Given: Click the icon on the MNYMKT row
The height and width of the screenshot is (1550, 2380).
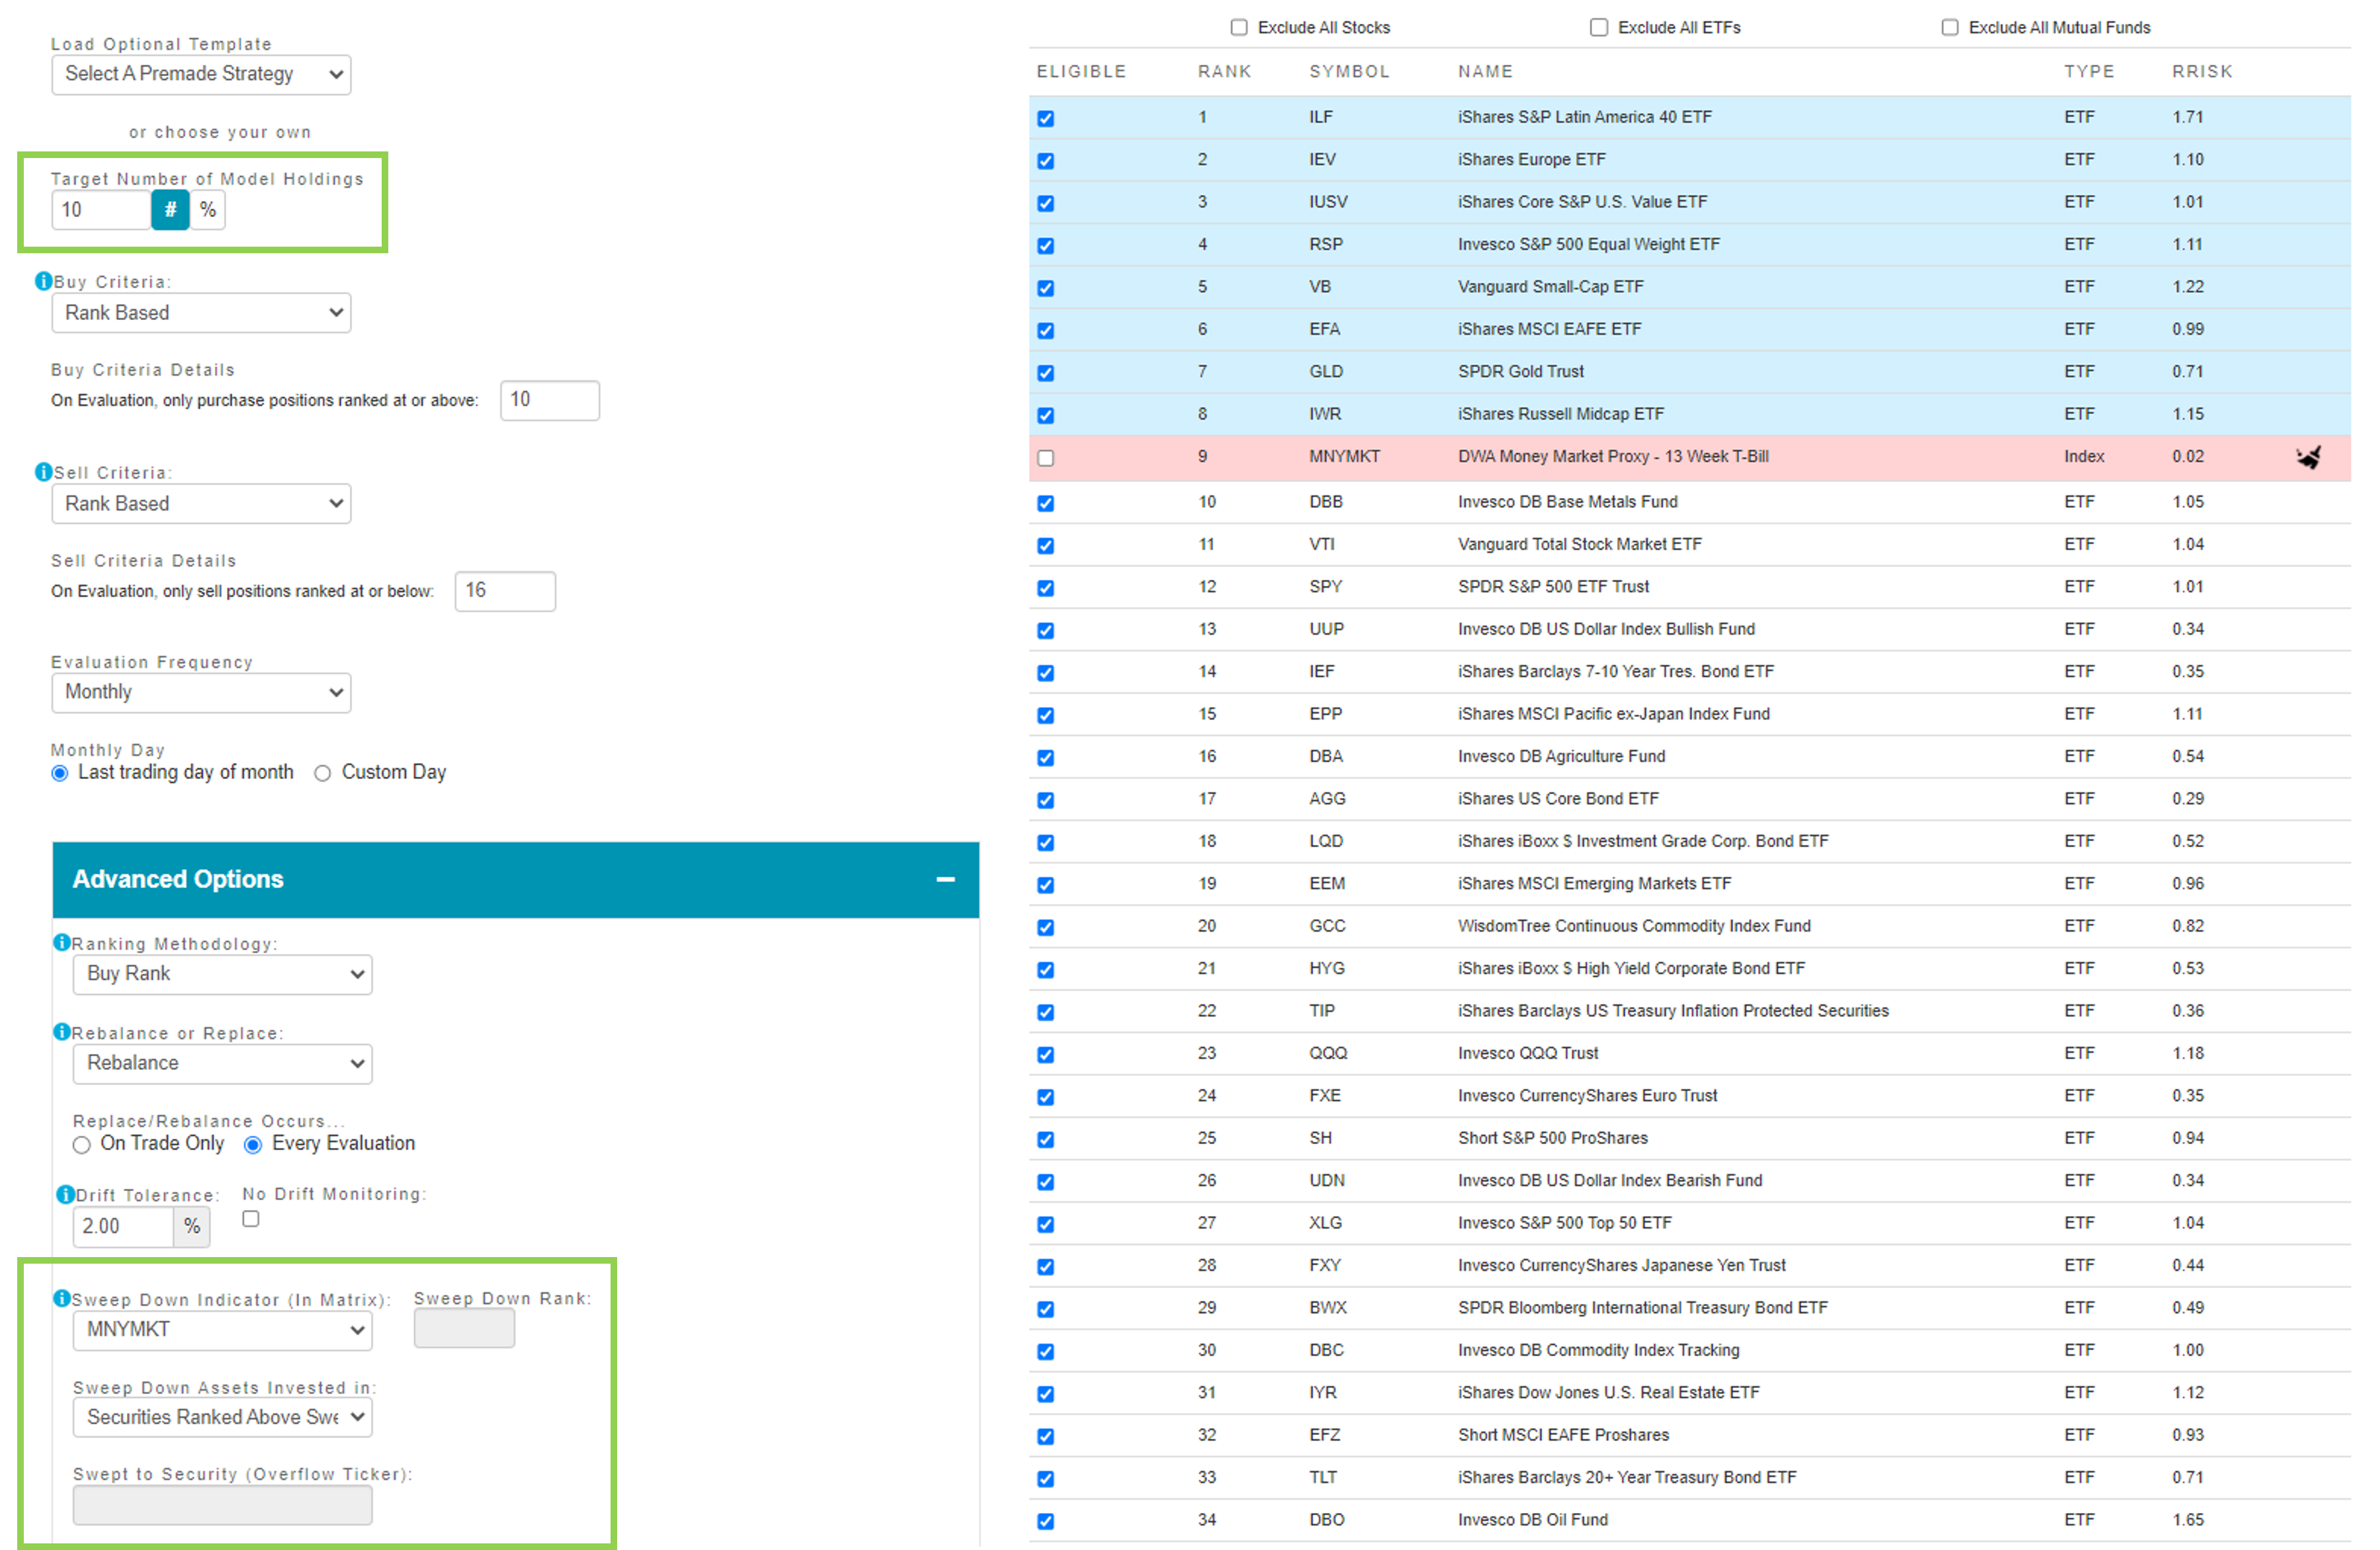Looking at the screenshot, I should pos(2309,457).
